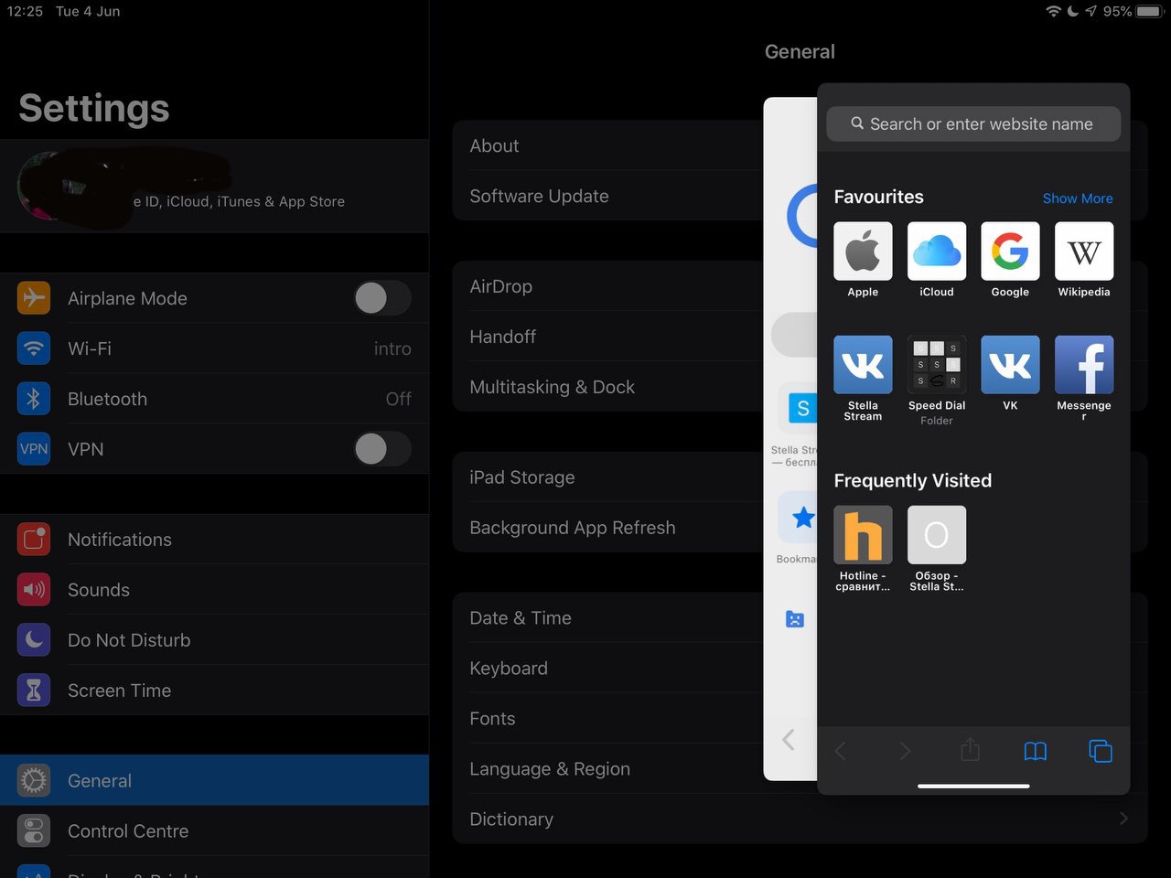The height and width of the screenshot is (878, 1171).
Task: Tap Wi-Fi indicator in status bar
Action: [x=1053, y=11]
